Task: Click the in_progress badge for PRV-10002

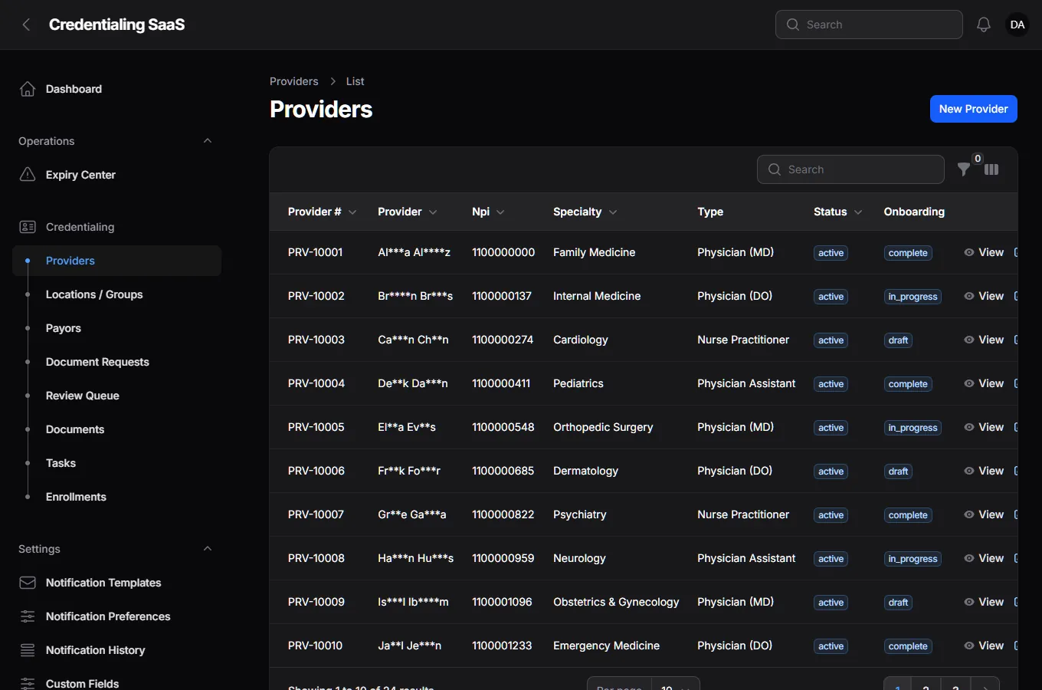Action: point(913,297)
